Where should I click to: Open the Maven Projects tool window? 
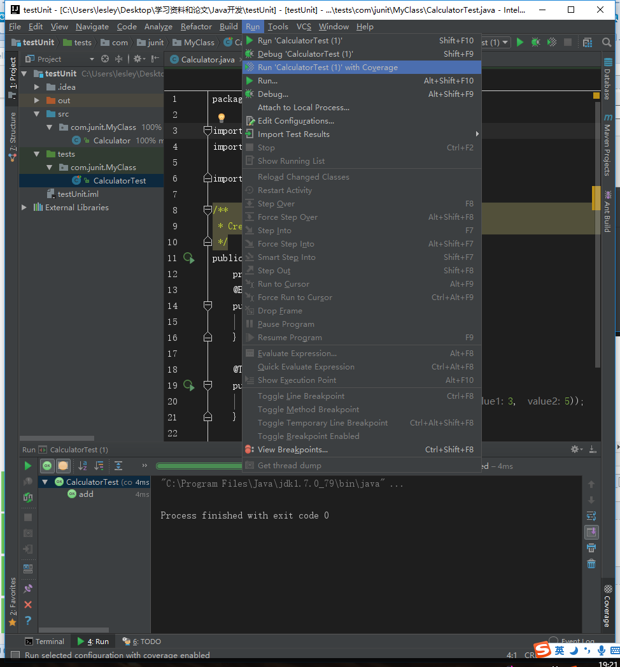[608, 145]
